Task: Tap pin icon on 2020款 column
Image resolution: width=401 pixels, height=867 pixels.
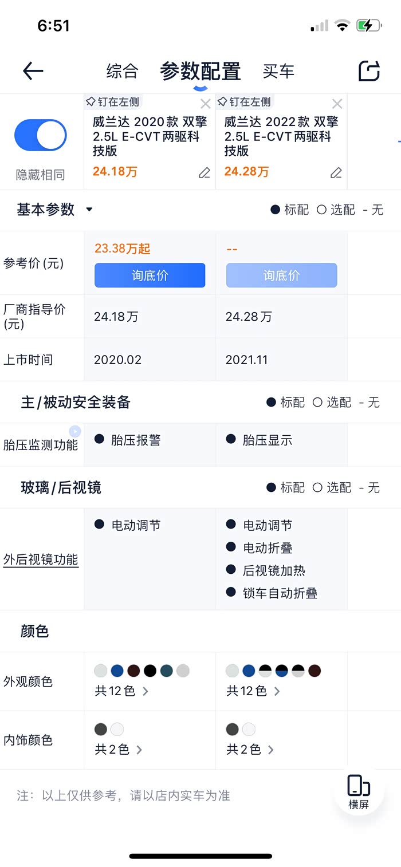Action: point(91,102)
